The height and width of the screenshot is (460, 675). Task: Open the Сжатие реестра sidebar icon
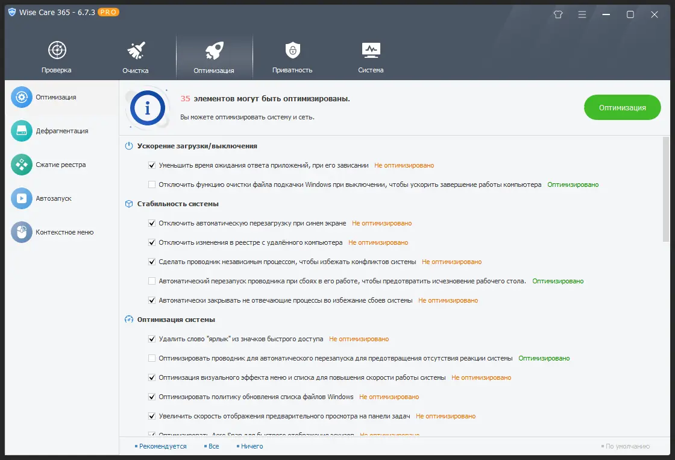pos(22,165)
